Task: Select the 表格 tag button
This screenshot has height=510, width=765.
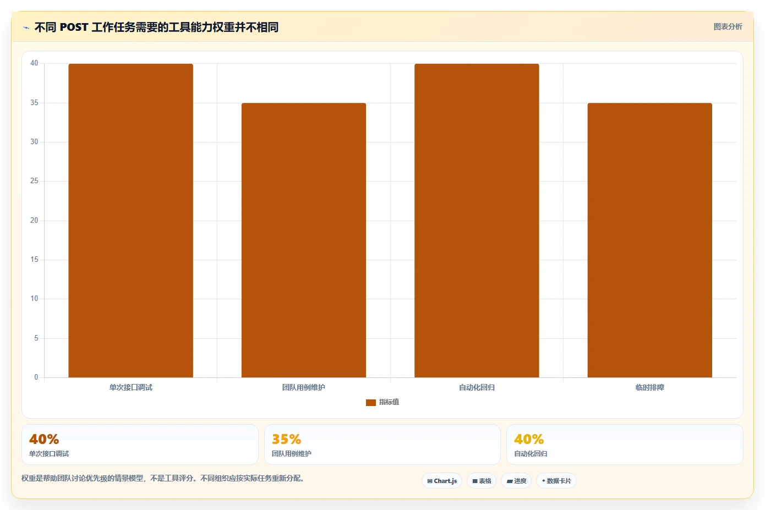Action: click(x=482, y=481)
